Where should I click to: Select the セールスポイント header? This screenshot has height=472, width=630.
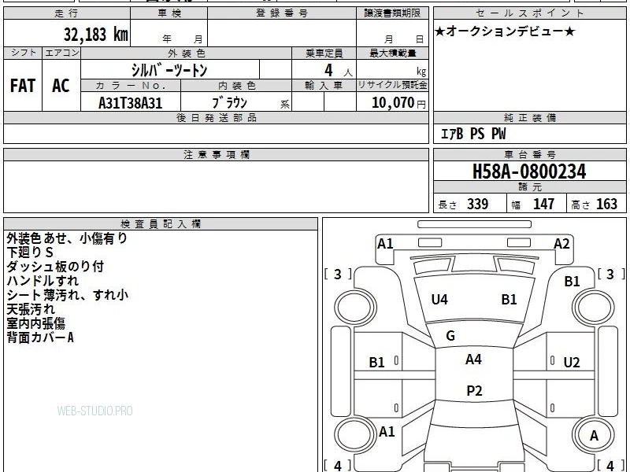pyautogui.click(x=529, y=13)
